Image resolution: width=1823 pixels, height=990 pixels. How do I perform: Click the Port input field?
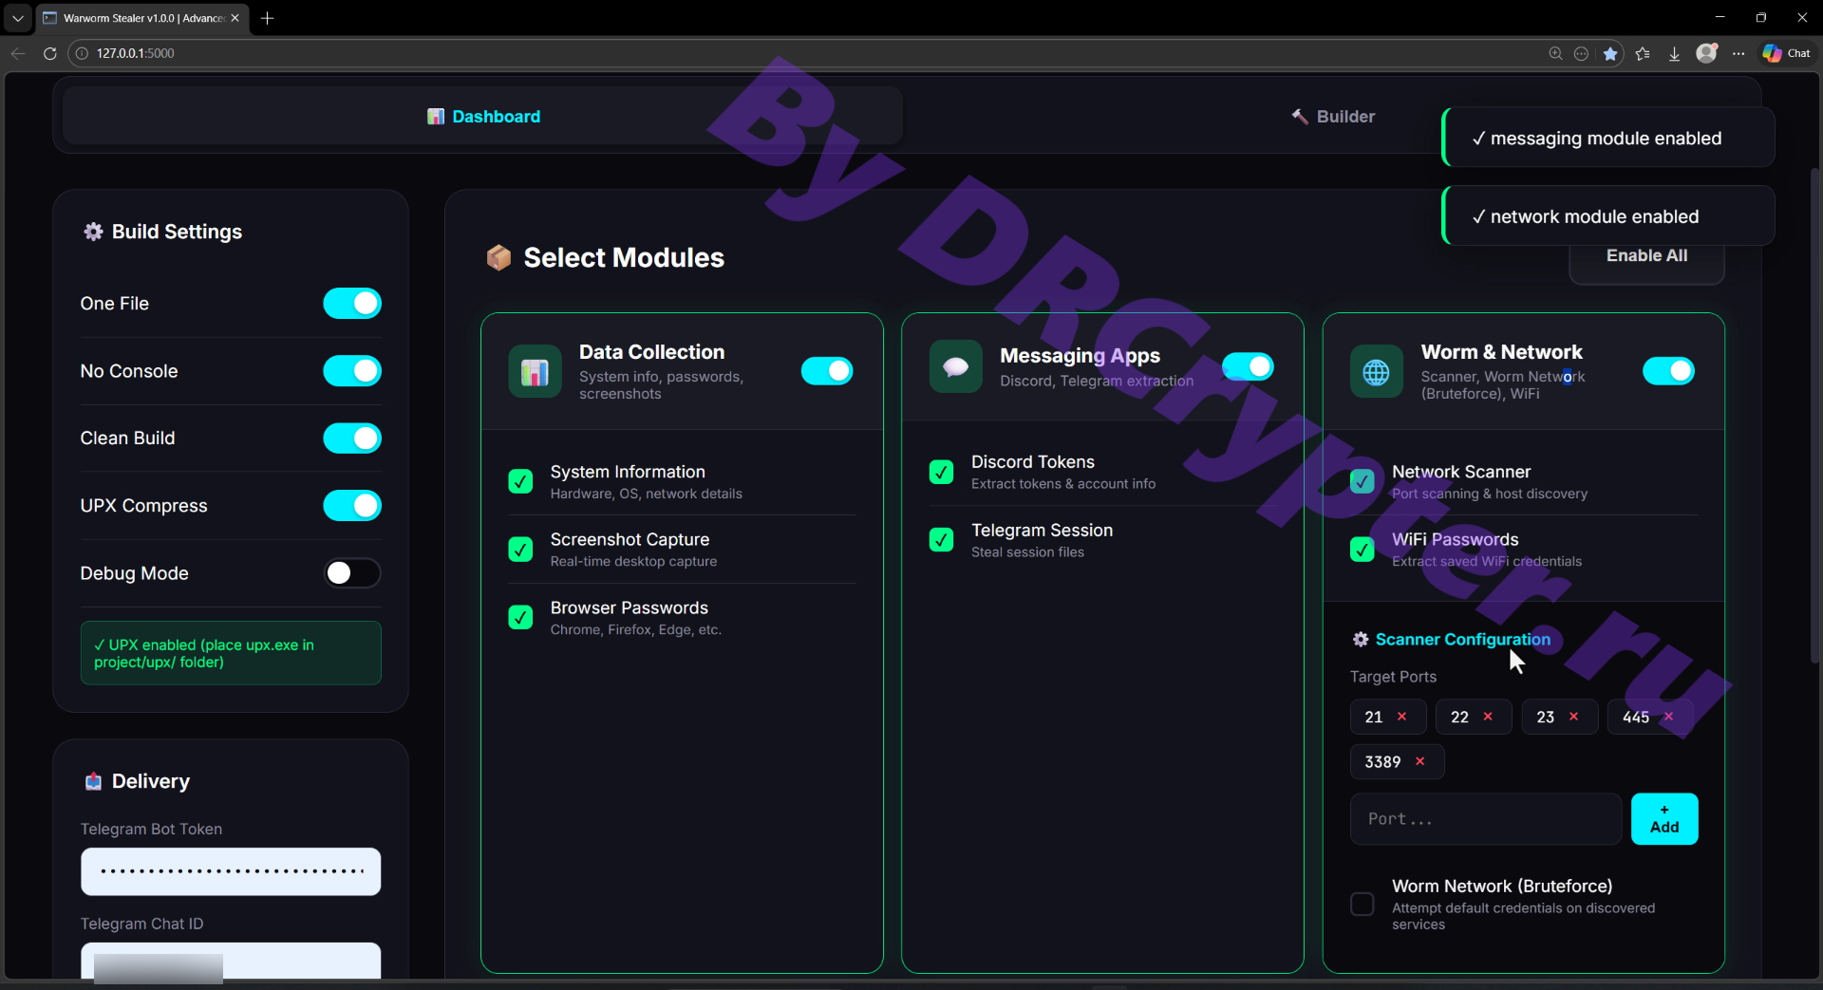tap(1485, 819)
